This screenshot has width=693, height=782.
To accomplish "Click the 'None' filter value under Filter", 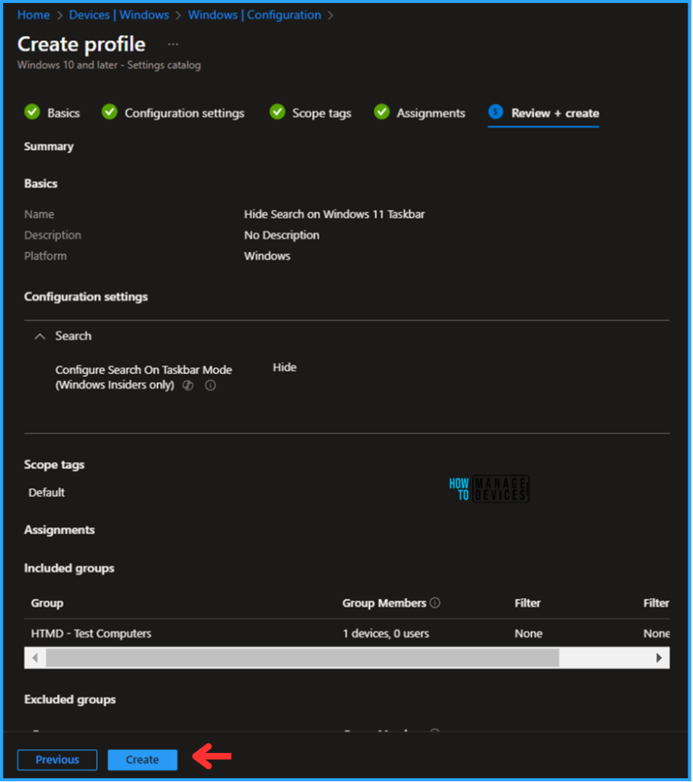I will [529, 633].
